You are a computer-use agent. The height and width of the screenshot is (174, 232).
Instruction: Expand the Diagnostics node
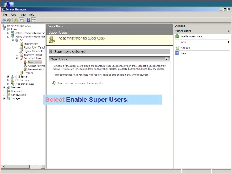[x=4, y=91]
